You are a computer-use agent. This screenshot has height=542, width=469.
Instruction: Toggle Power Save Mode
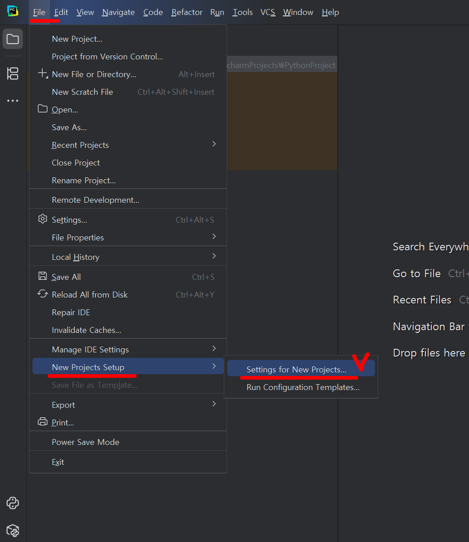tap(128, 442)
